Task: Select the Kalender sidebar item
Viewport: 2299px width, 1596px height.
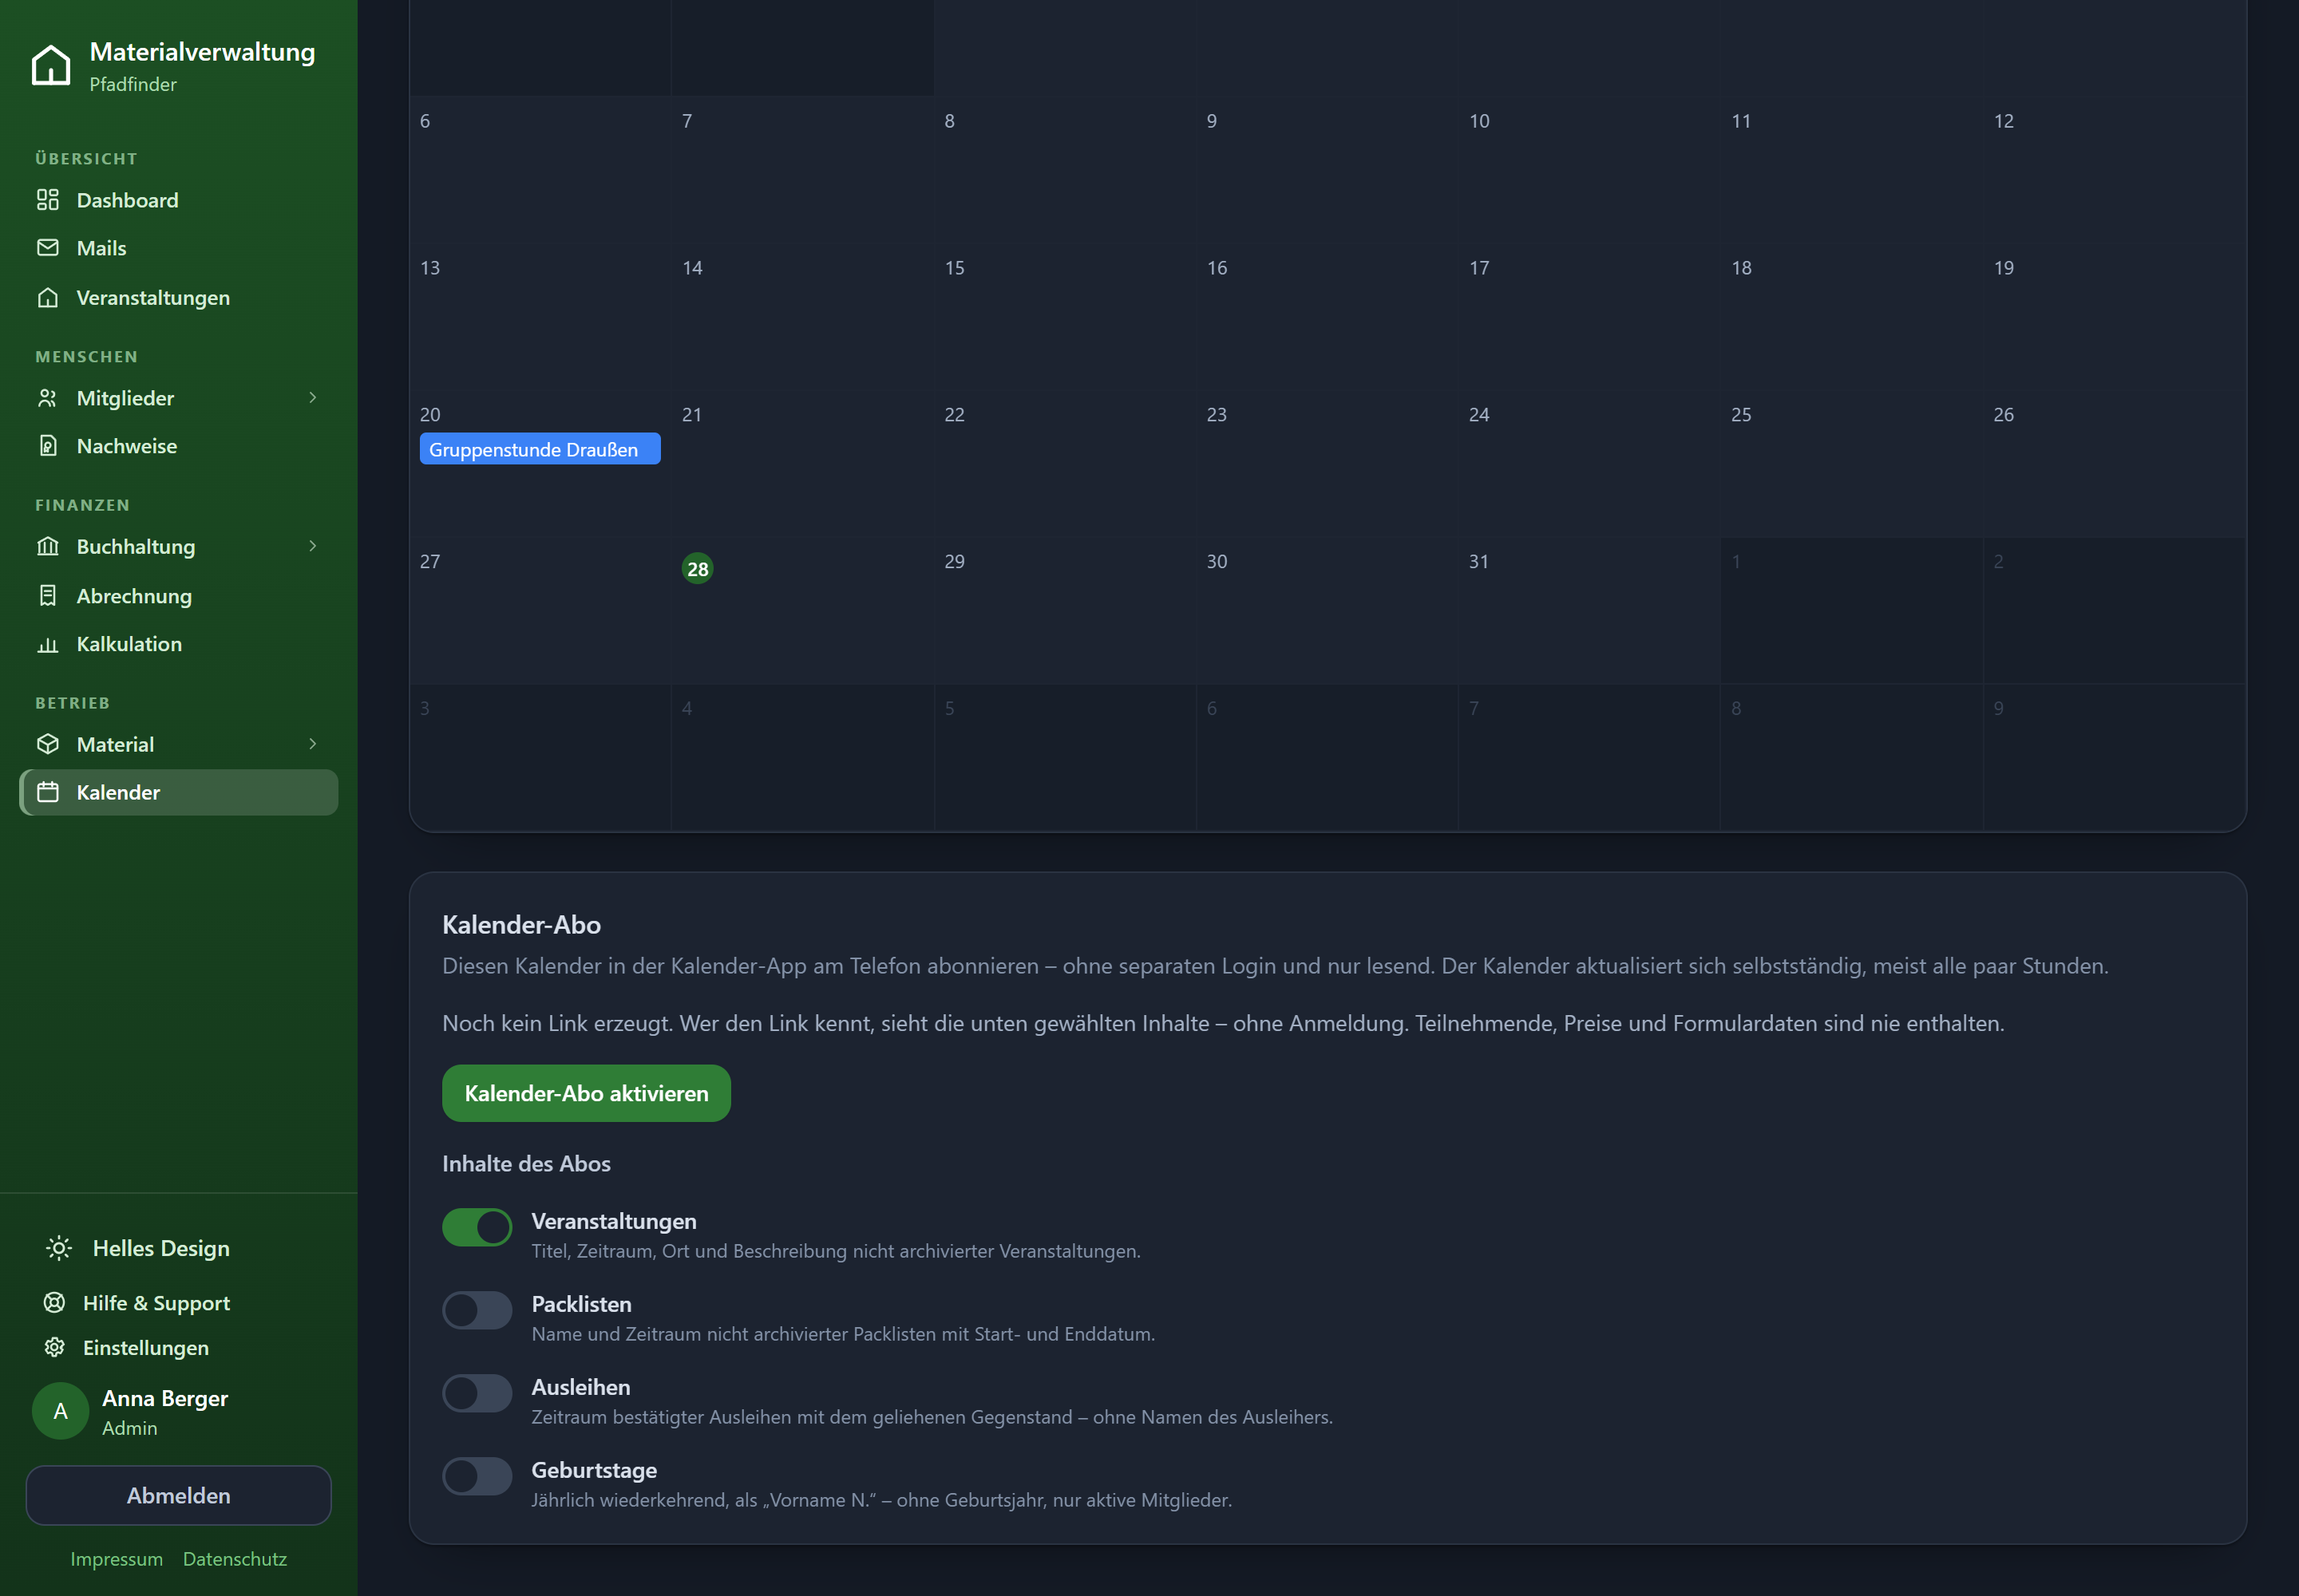Action: pyautogui.click(x=179, y=792)
